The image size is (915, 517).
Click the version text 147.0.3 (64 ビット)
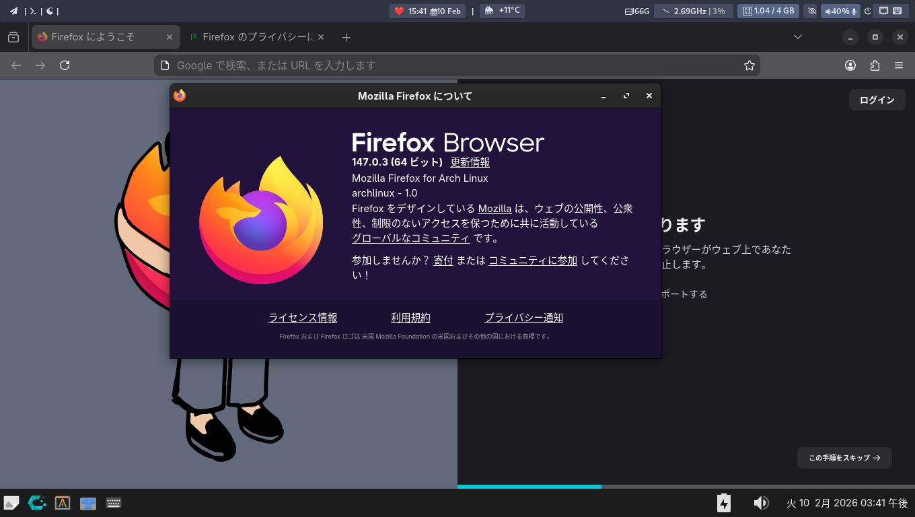click(x=397, y=162)
